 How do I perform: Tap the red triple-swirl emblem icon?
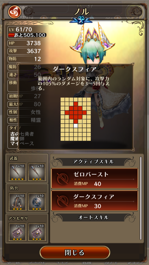(14, 12)
